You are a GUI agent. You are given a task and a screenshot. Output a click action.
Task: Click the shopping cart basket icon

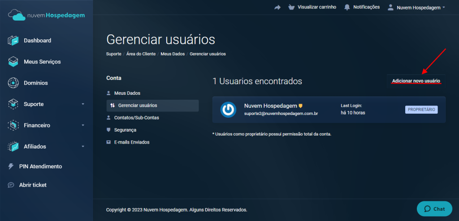pos(291,7)
